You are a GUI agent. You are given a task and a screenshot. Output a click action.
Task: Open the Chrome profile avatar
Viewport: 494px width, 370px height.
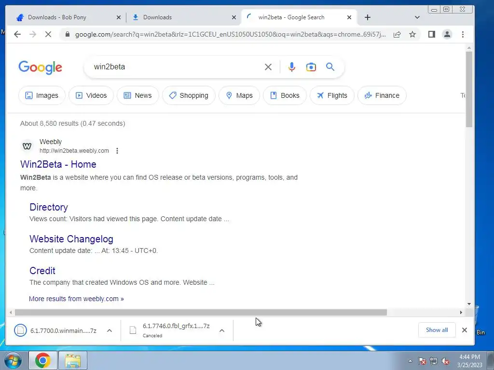click(x=447, y=34)
